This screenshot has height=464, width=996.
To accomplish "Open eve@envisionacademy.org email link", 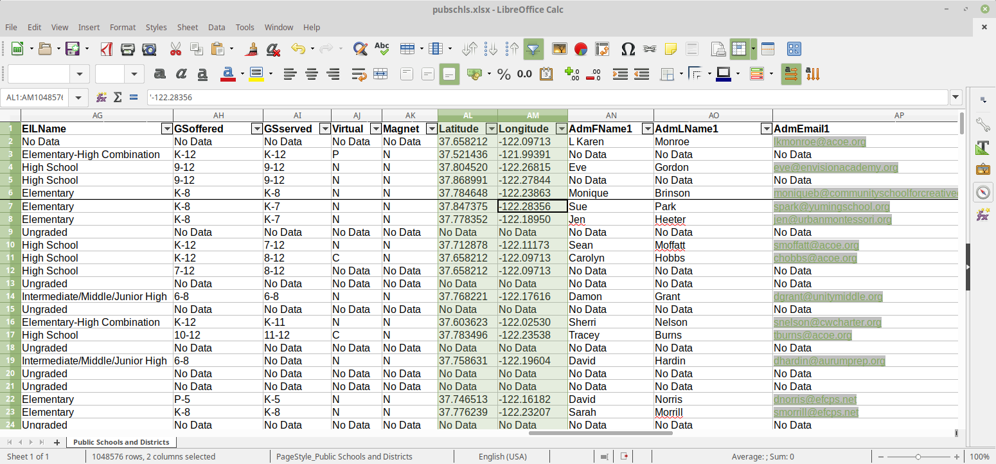I will pyautogui.click(x=835, y=167).
